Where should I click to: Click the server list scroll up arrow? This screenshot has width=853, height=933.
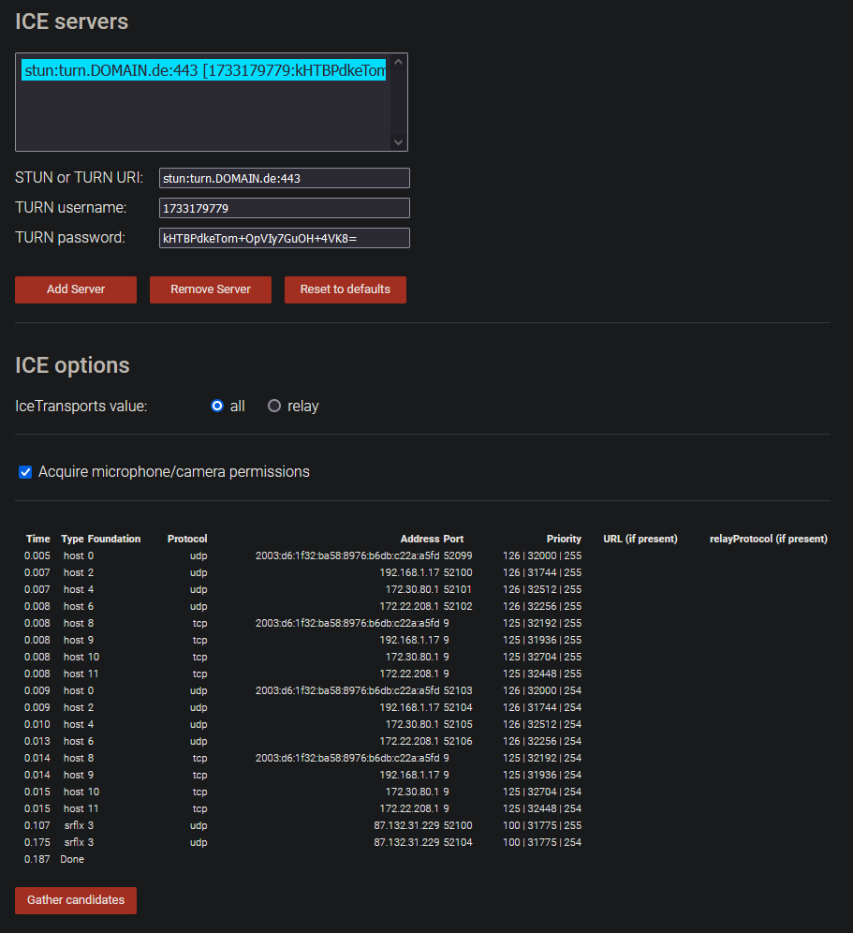399,63
